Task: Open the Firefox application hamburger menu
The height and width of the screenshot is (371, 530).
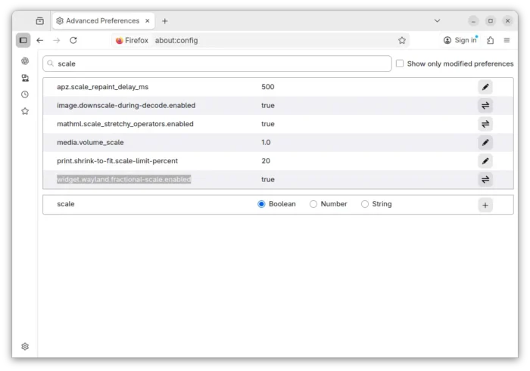Action: point(507,40)
